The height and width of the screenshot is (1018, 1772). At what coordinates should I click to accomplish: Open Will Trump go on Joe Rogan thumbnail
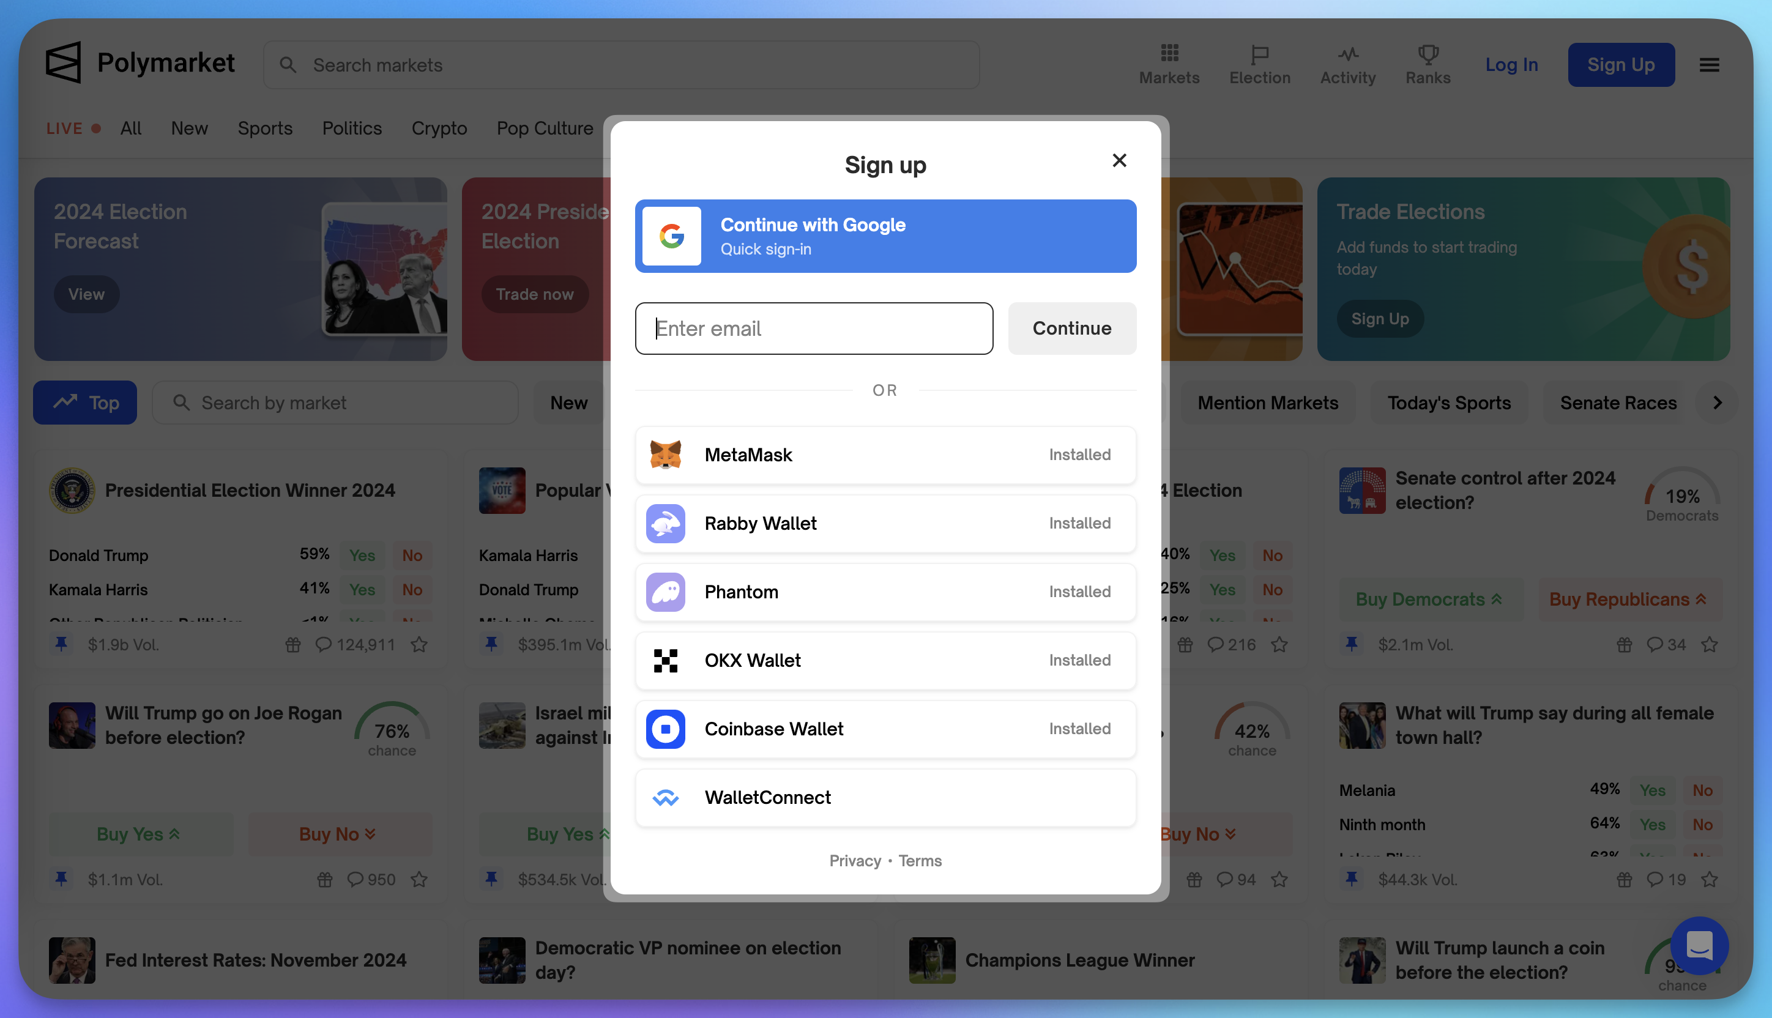[x=72, y=725]
